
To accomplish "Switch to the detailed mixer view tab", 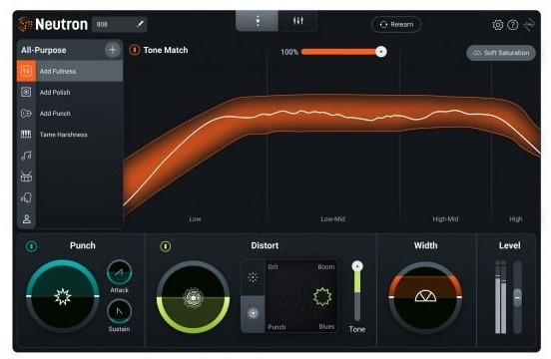I will pyautogui.click(x=298, y=21).
